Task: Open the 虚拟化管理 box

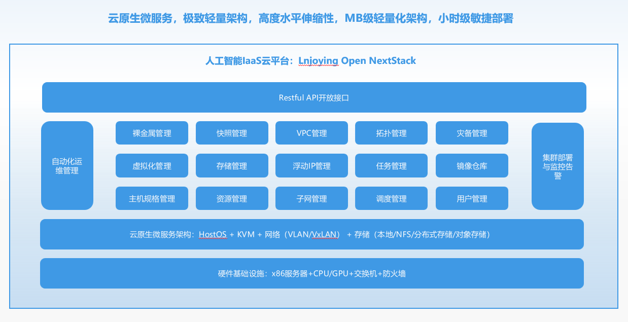Action: (x=152, y=166)
